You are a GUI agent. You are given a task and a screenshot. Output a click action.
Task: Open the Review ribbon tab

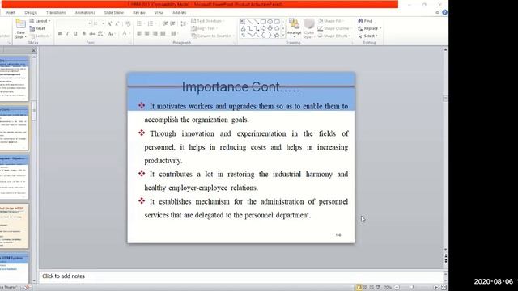coord(139,13)
